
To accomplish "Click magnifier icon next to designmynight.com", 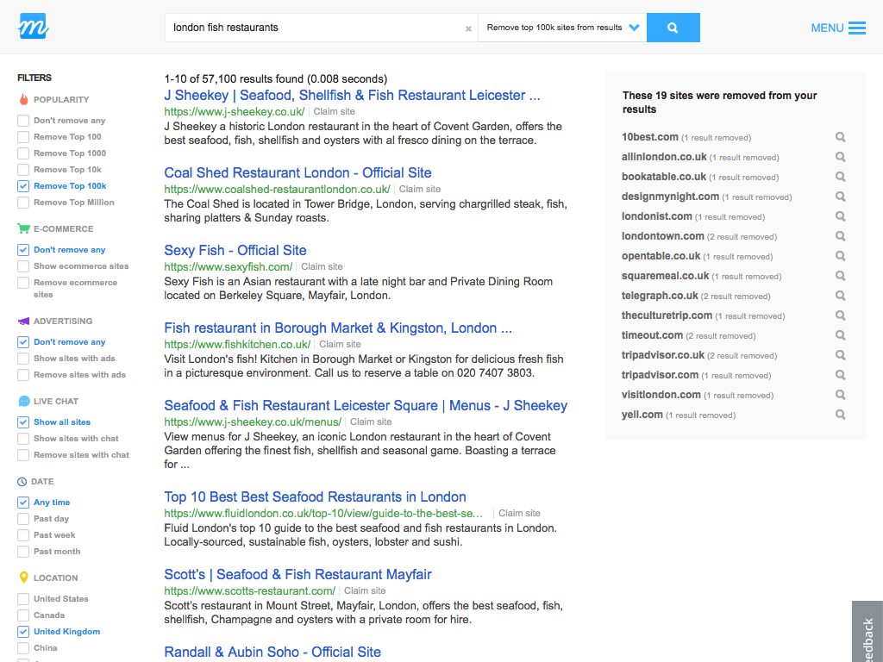I will (840, 197).
